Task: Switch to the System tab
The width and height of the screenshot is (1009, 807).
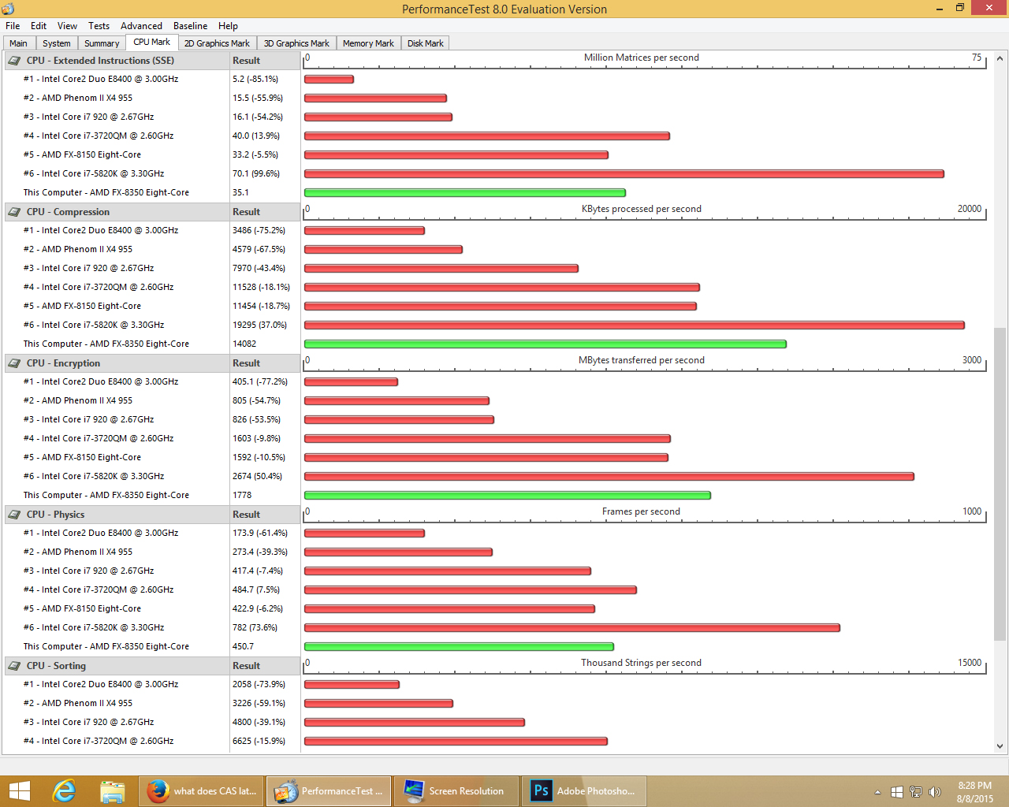Action: click(57, 43)
